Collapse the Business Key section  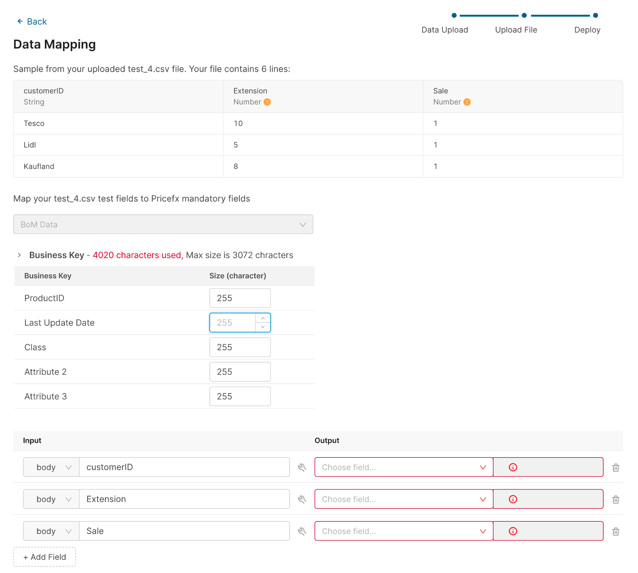click(20, 255)
